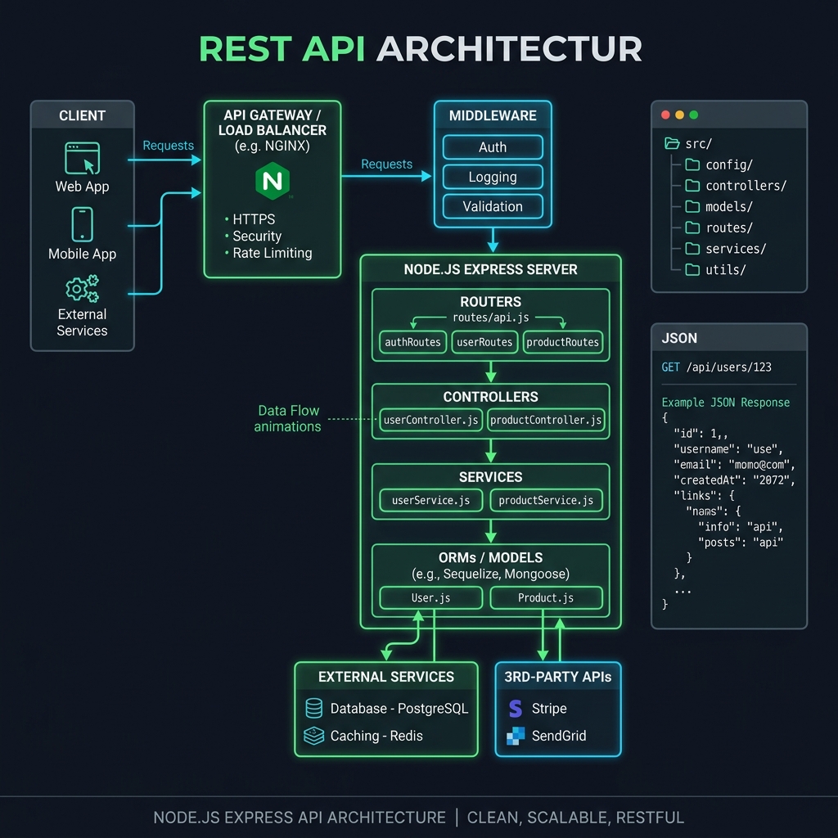This screenshot has width=838, height=838.
Task: Click the Rate Limiting bullet
Action: pyautogui.click(x=268, y=253)
